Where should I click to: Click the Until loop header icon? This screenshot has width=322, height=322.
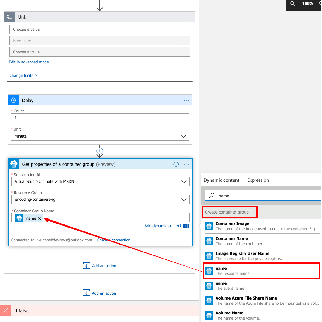point(9,17)
